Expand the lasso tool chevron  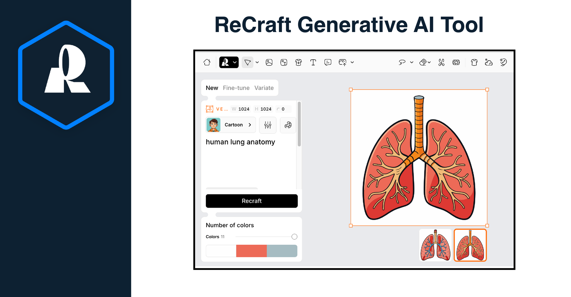coord(412,62)
